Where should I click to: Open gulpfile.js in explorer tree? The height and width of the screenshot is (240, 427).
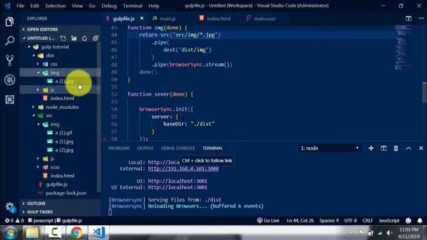[56, 184]
